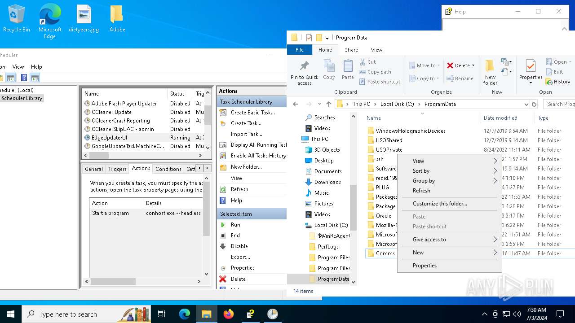This screenshot has width=575, height=323.
Task: Click Import Task action
Action: 246,134
